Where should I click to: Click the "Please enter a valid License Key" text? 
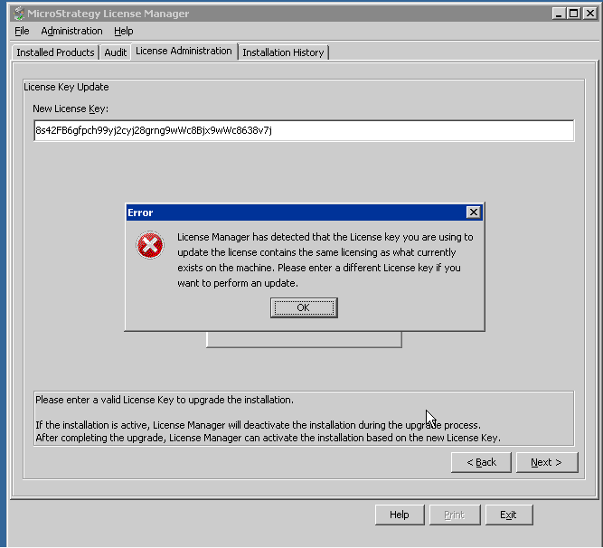(x=165, y=400)
